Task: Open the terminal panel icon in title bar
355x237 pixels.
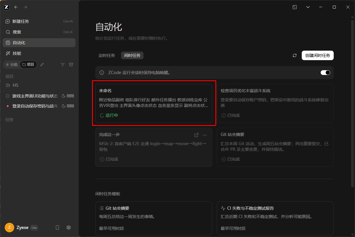Action: coord(295,7)
